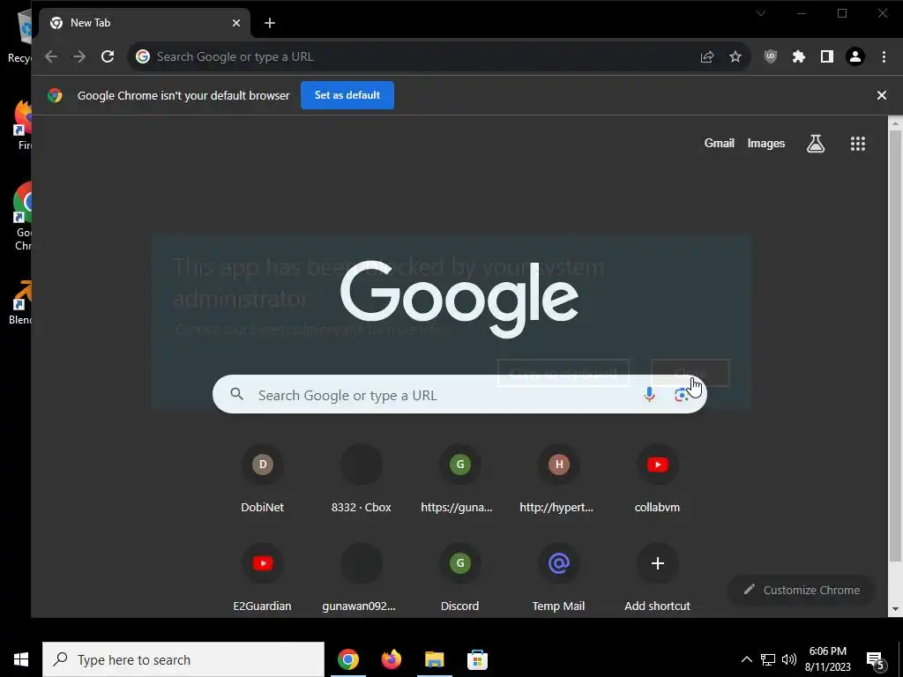Open Search Labs flask icon
This screenshot has height=677, width=903.
(x=816, y=144)
